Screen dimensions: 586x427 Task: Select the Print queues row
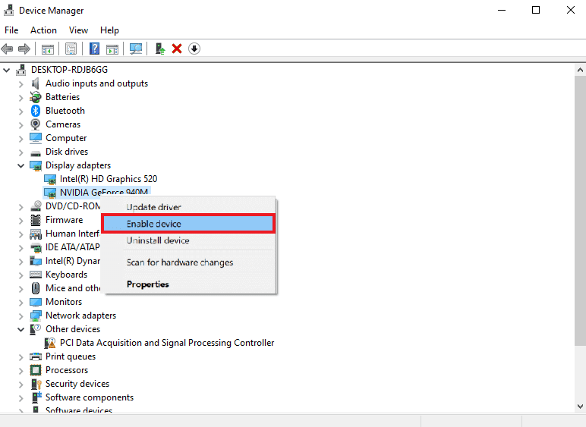pyautogui.click(x=71, y=356)
